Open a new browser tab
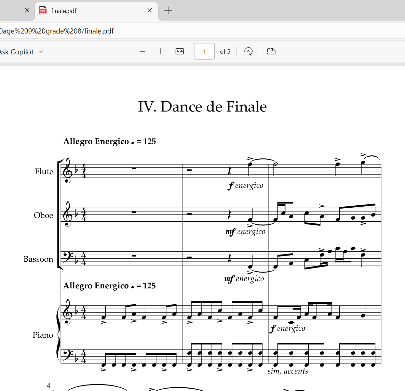This screenshot has width=405, height=391. coord(168,11)
